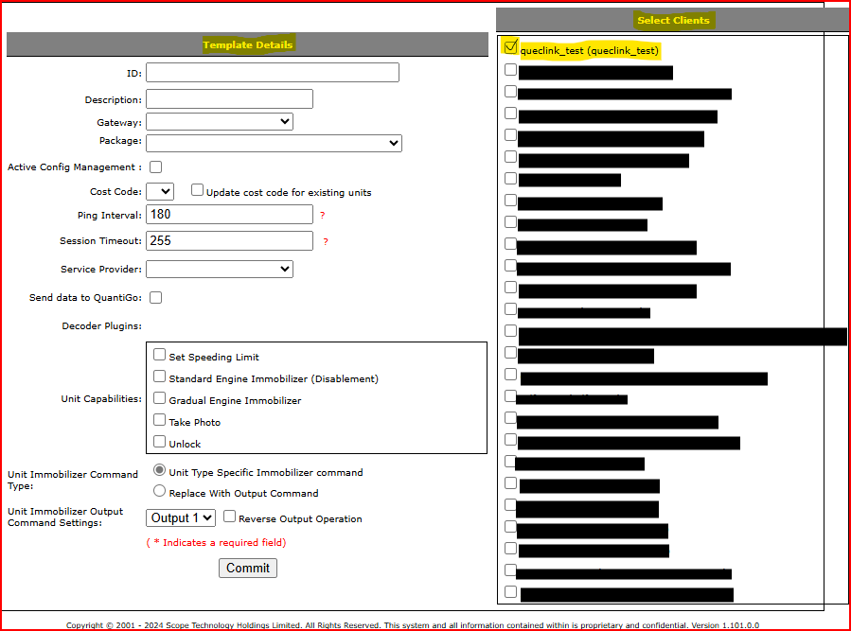Click the Commit button
Image resolution: width=851 pixels, height=631 pixels.
point(248,568)
